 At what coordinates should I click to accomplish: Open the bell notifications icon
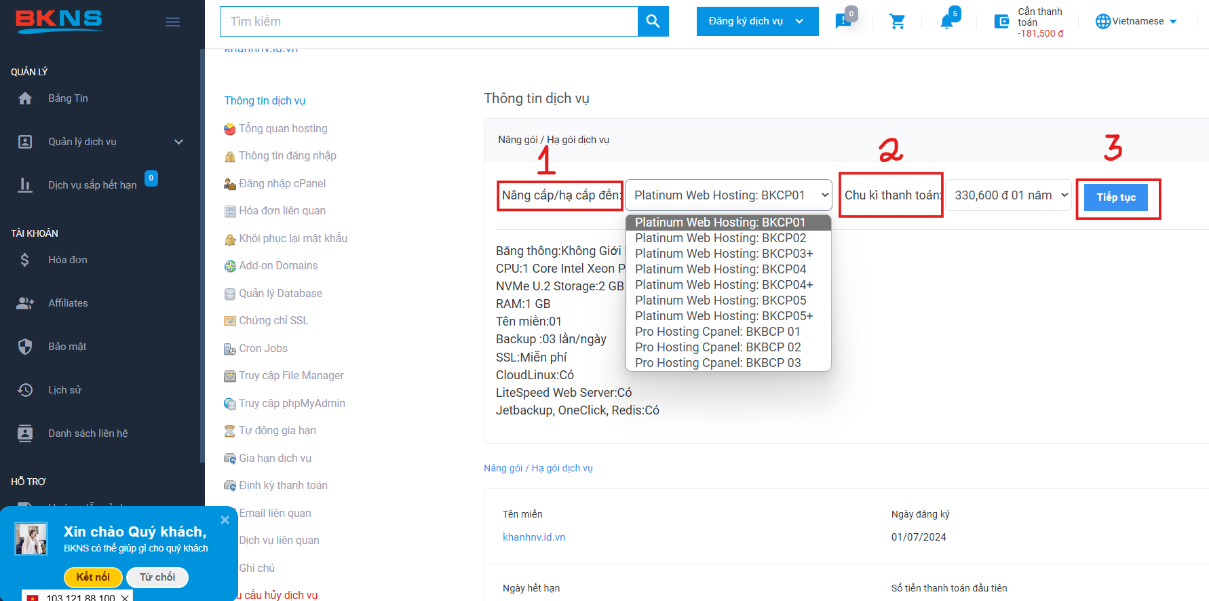pos(947,22)
